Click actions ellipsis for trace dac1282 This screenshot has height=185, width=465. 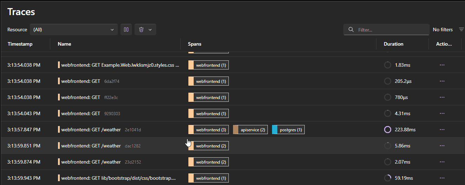tap(442, 146)
